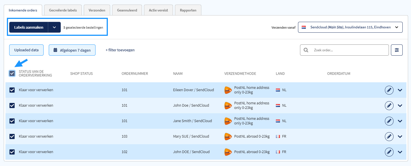
Task: Click the + filter toevoegen link
Action: tap(120, 50)
